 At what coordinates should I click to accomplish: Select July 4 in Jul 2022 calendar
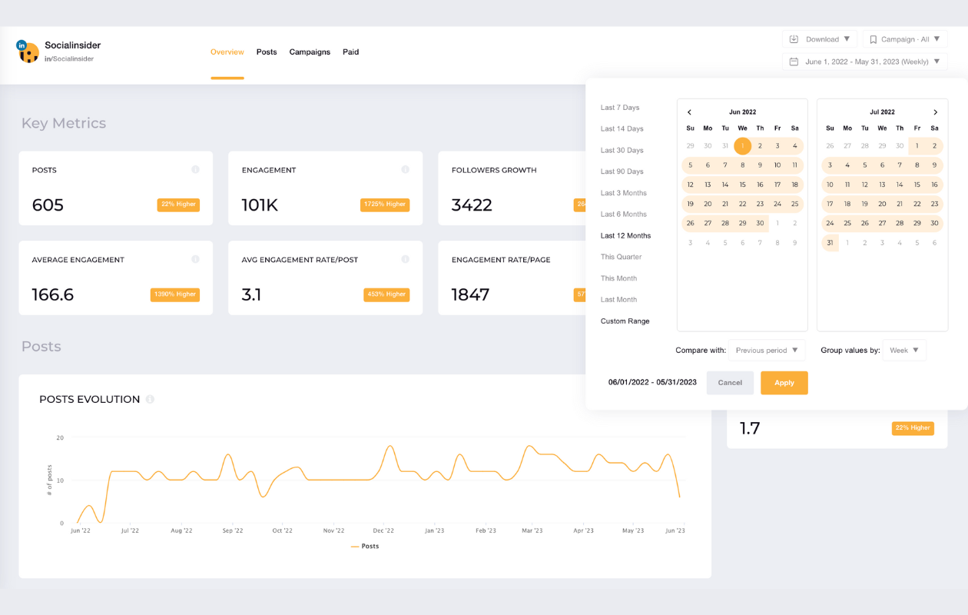pyautogui.click(x=847, y=165)
